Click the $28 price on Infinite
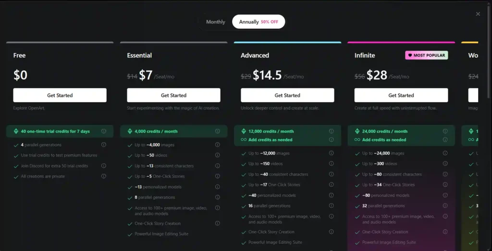This screenshot has width=492, height=251. [377, 75]
